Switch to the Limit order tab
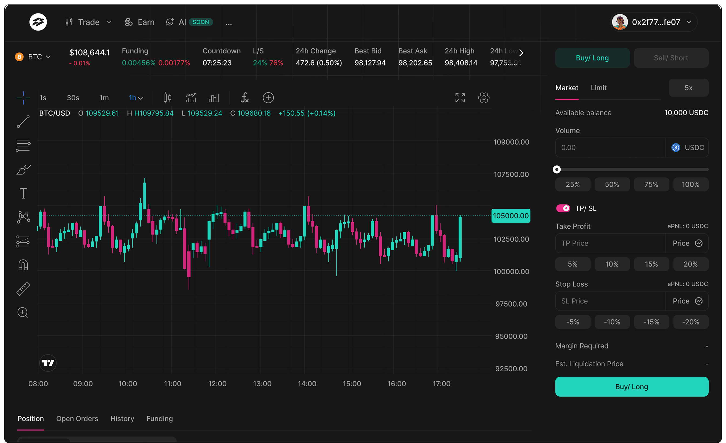Screen dimensions: 726x443 point(599,88)
